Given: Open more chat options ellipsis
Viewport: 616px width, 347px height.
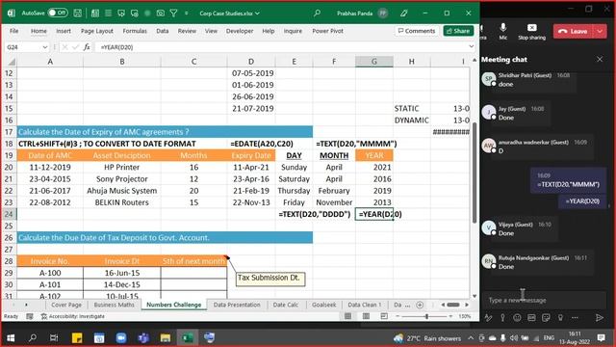Looking at the screenshot, I should pos(575,318).
